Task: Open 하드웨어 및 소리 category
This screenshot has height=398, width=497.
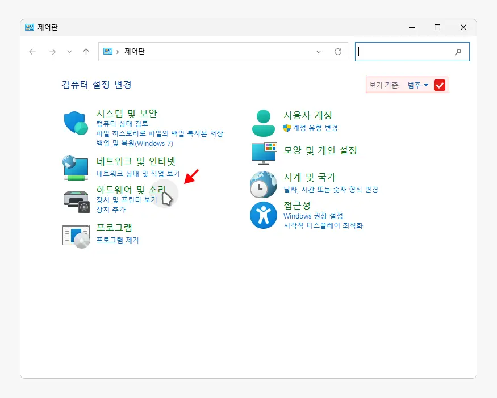Action: click(x=131, y=190)
